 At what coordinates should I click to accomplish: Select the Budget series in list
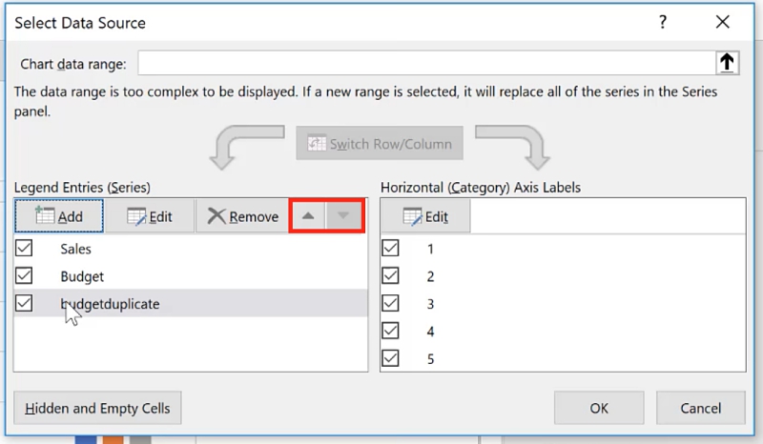coord(82,276)
